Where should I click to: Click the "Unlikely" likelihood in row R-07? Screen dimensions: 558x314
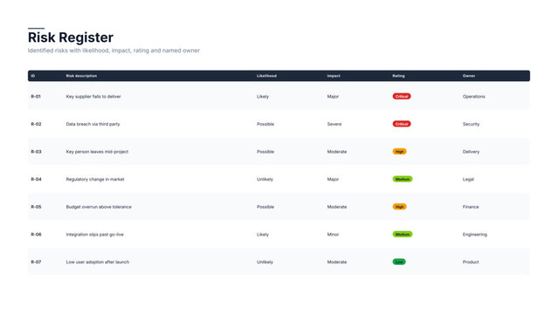[x=265, y=262]
